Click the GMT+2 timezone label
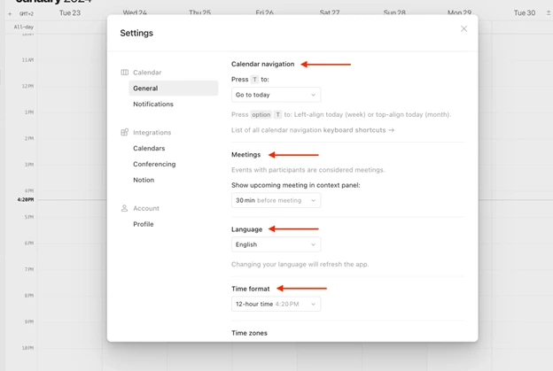The height and width of the screenshot is (371, 553). (x=26, y=14)
